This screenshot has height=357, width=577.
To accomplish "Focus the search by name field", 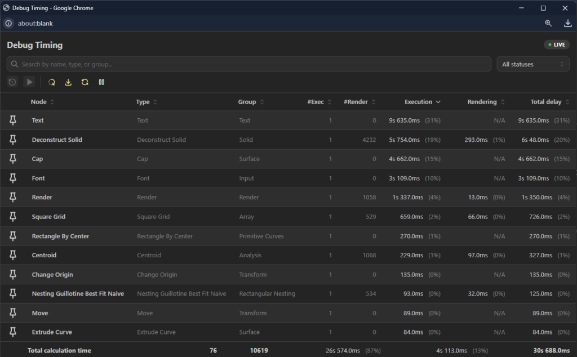I will pos(248,64).
